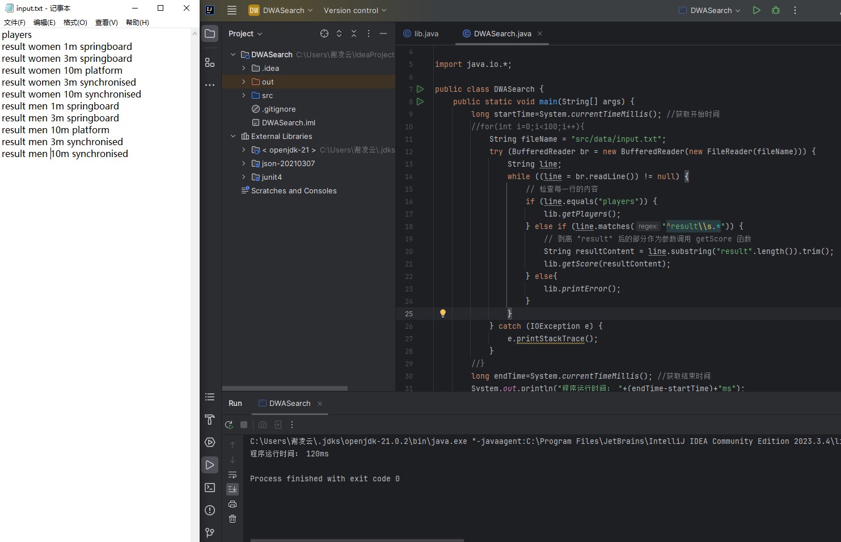Open the Version control dropdown

[x=355, y=10]
